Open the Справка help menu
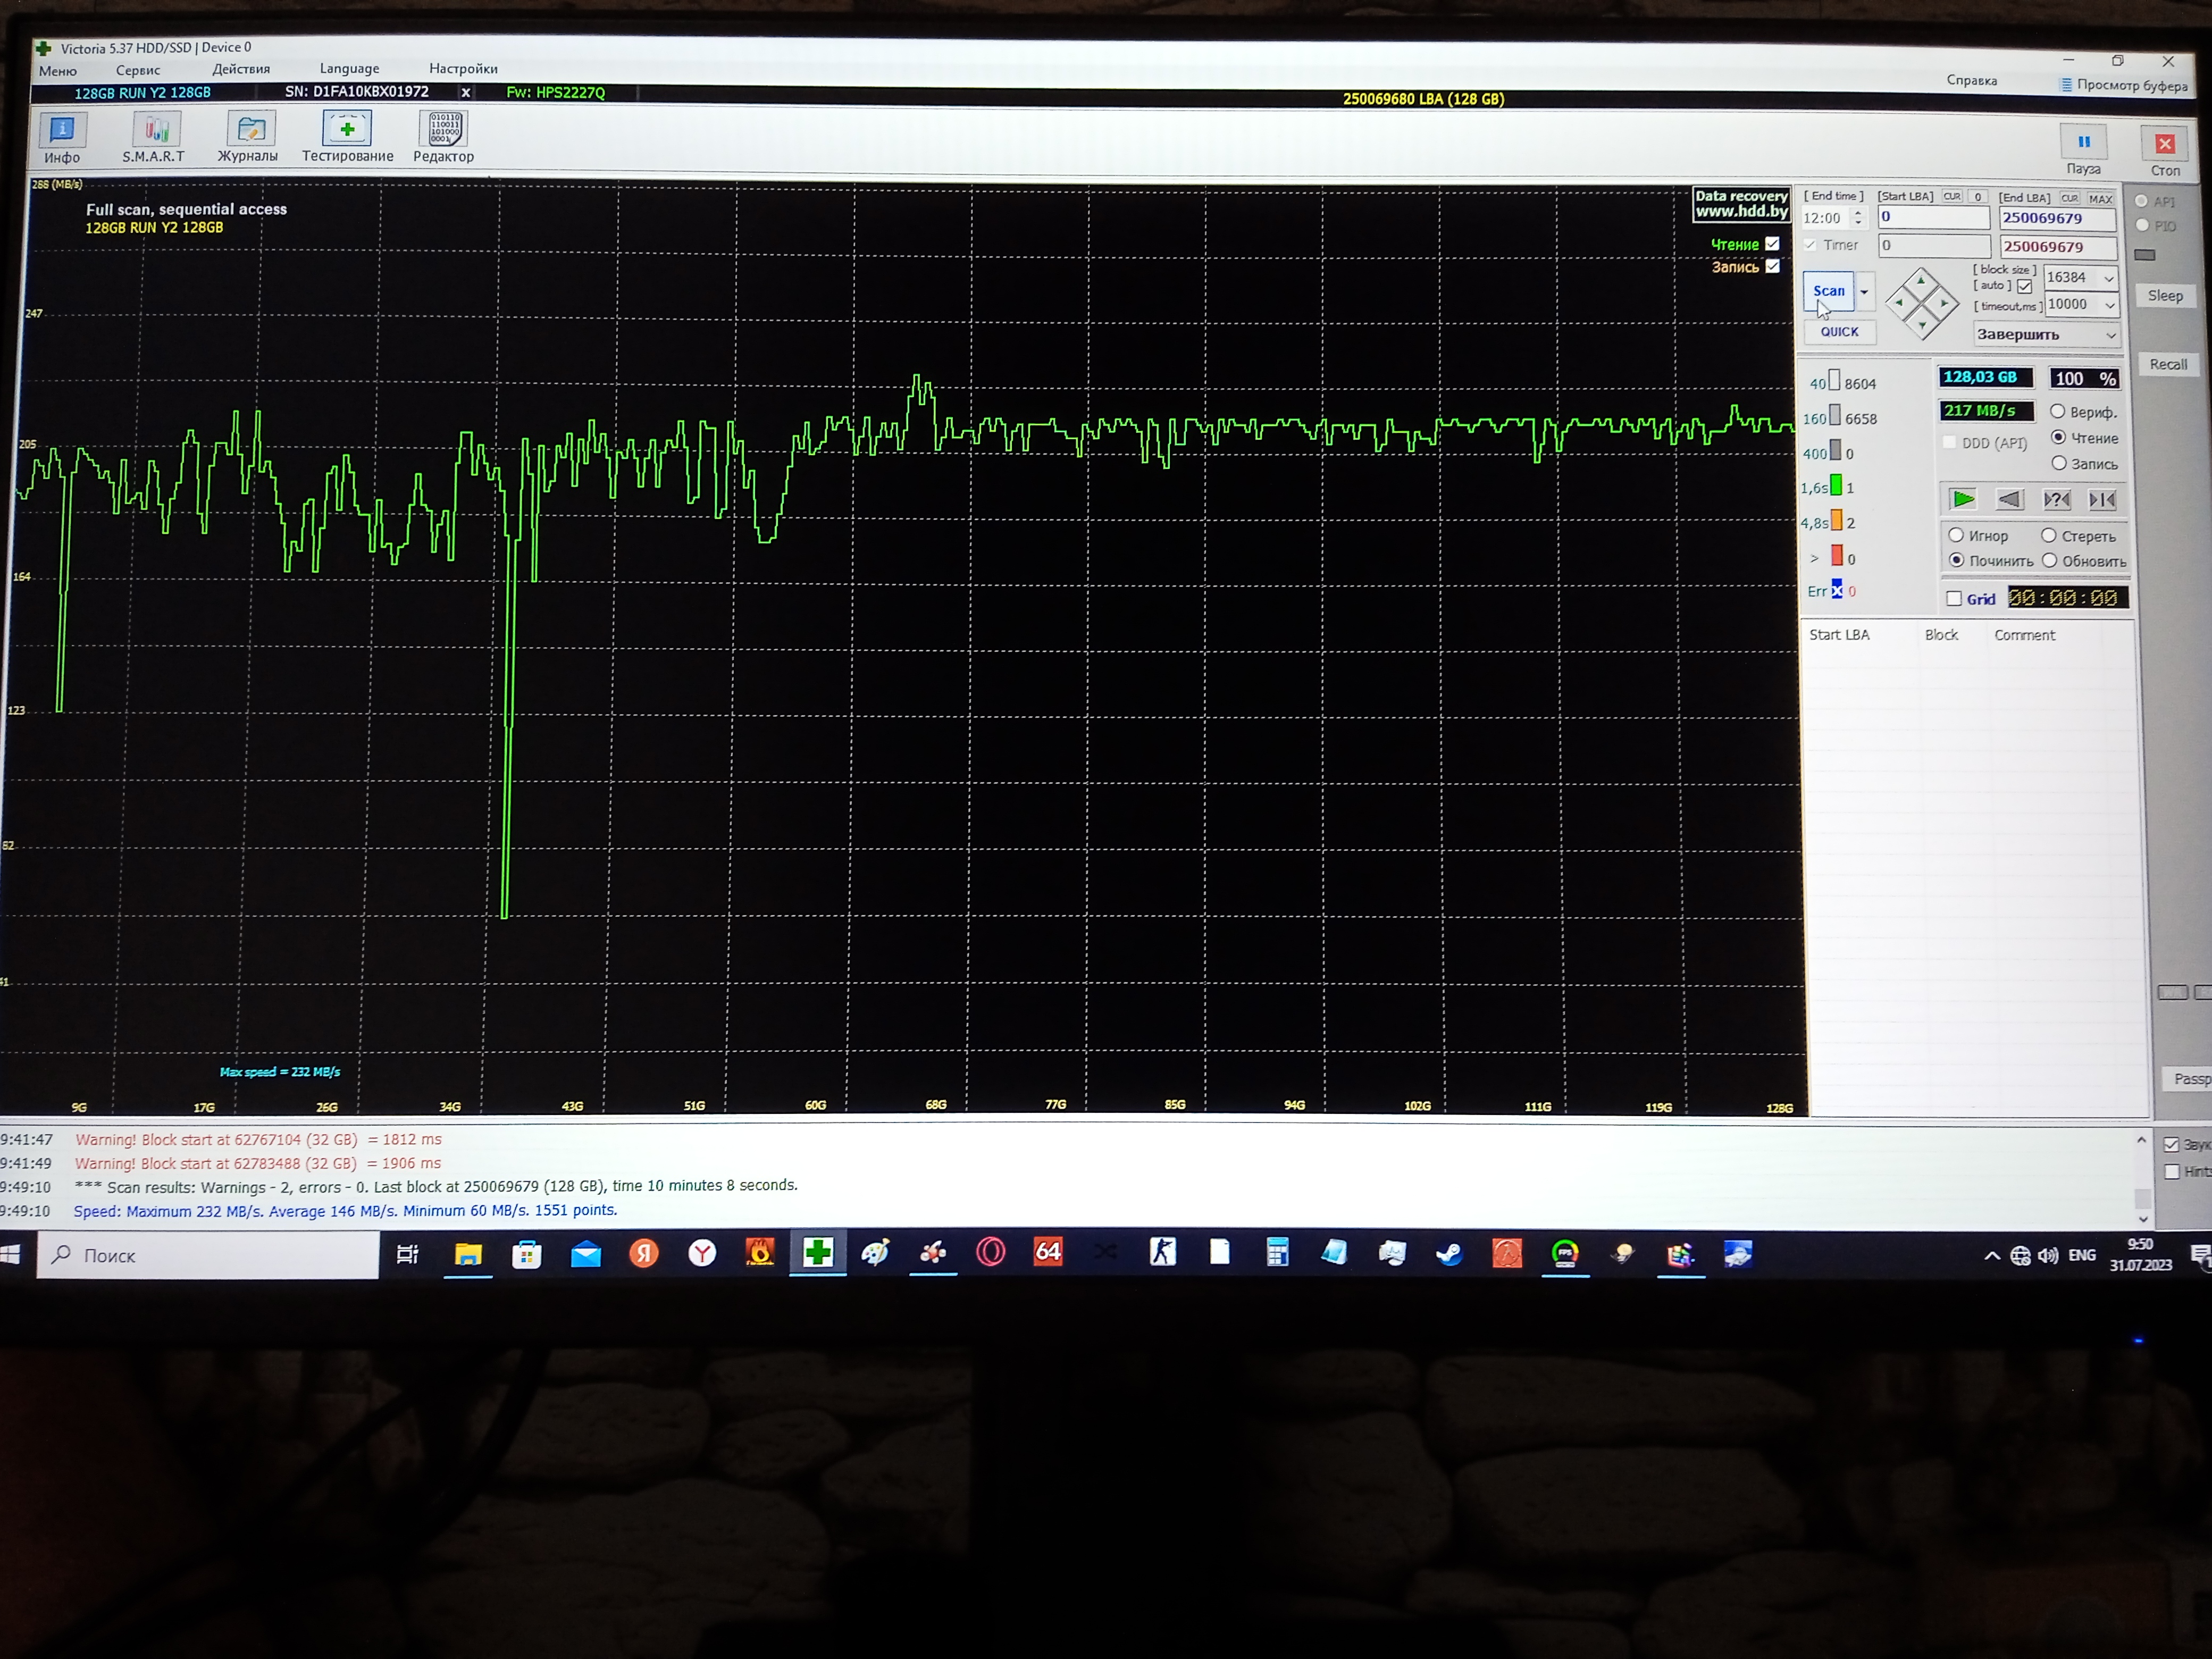2212x1659 pixels. pos(1971,80)
